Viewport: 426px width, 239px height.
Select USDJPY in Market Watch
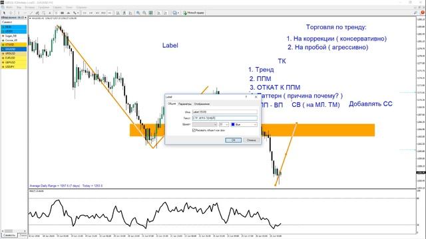coord(13,66)
